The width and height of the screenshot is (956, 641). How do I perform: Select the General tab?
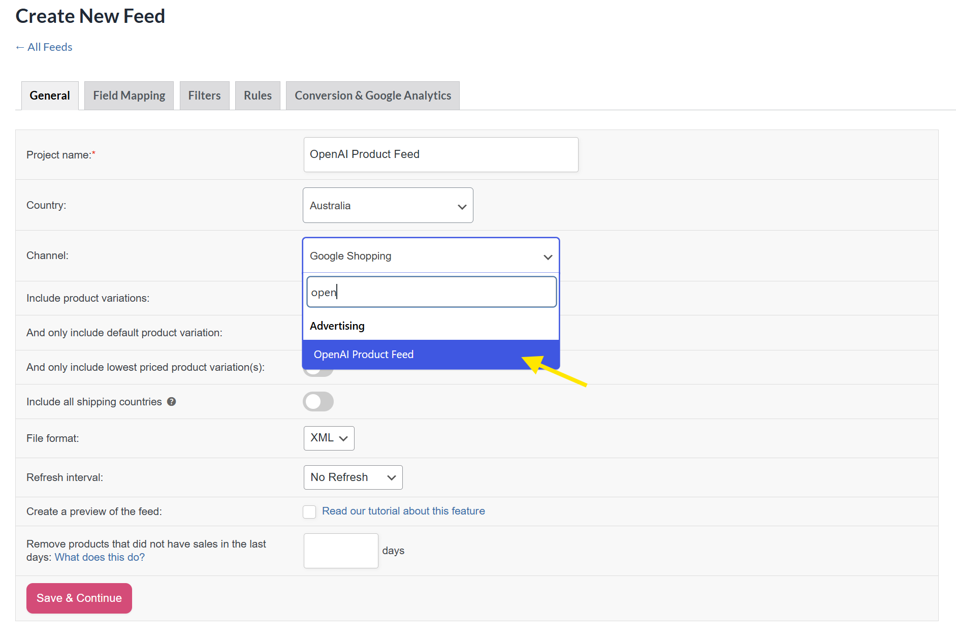coord(50,95)
